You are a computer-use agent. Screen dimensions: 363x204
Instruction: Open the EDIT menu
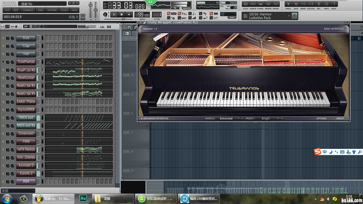[x=16, y=10]
